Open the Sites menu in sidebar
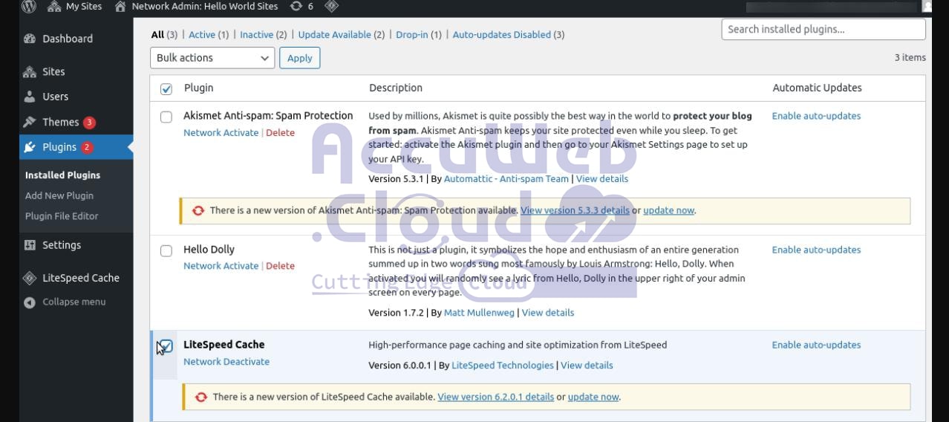This screenshot has width=949, height=422. click(x=53, y=72)
